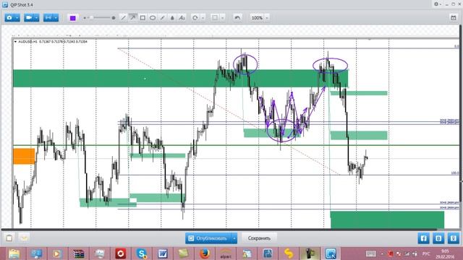463x260 pixels.
Task: Click the taskbar clock and date
Action: click(445, 253)
